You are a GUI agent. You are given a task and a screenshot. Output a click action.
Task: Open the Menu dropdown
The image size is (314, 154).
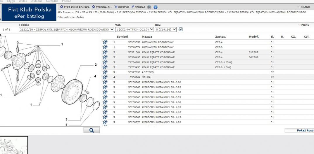coord(304,25)
